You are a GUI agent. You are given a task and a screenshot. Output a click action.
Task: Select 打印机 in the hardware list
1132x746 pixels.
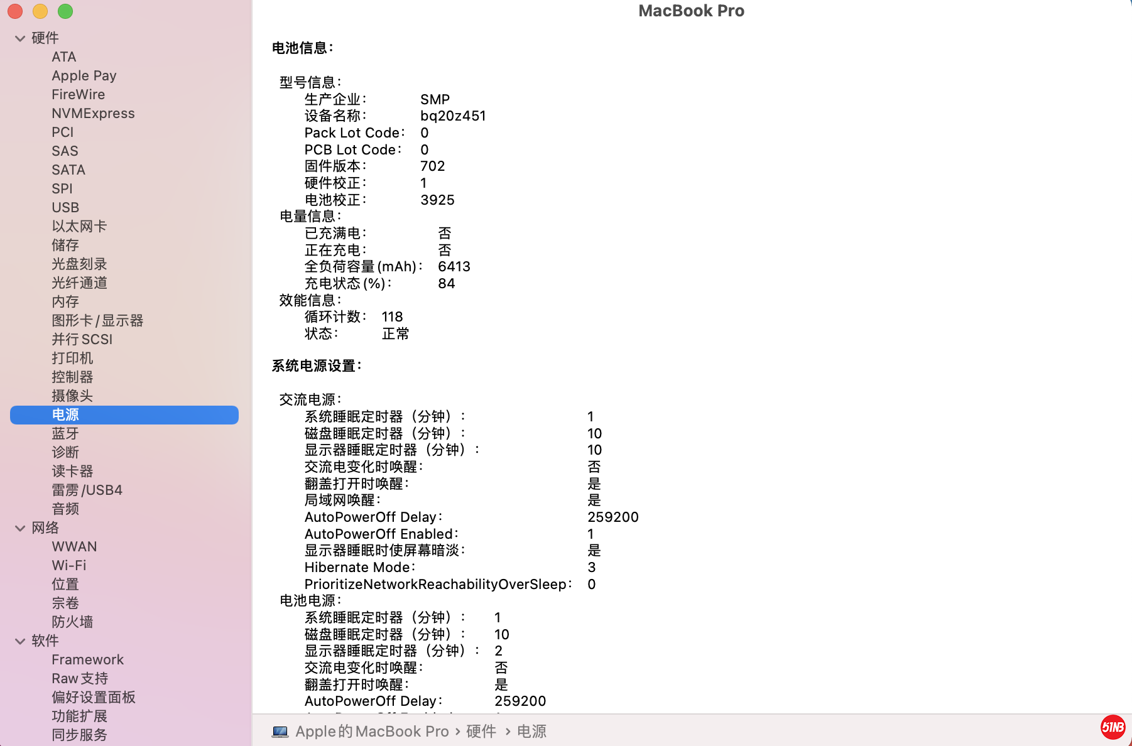(x=72, y=359)
